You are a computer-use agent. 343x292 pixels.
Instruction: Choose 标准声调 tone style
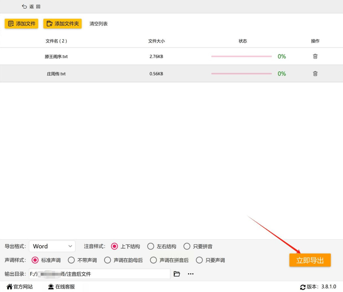[x=35, y=260]
